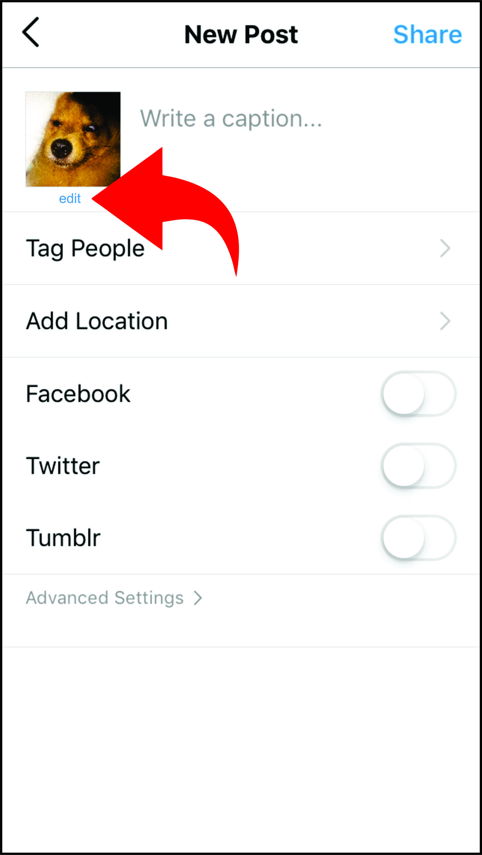Viewport: 482px width, 855px height.
Task: Open Advanced Settings
Action: (x=114, y=598)
